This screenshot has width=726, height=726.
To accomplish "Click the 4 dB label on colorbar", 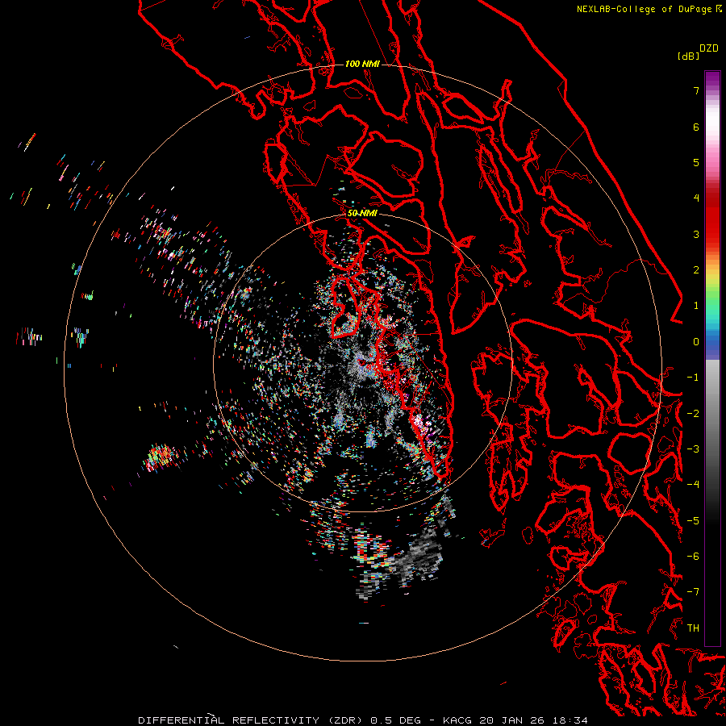I will click(696, 198).
